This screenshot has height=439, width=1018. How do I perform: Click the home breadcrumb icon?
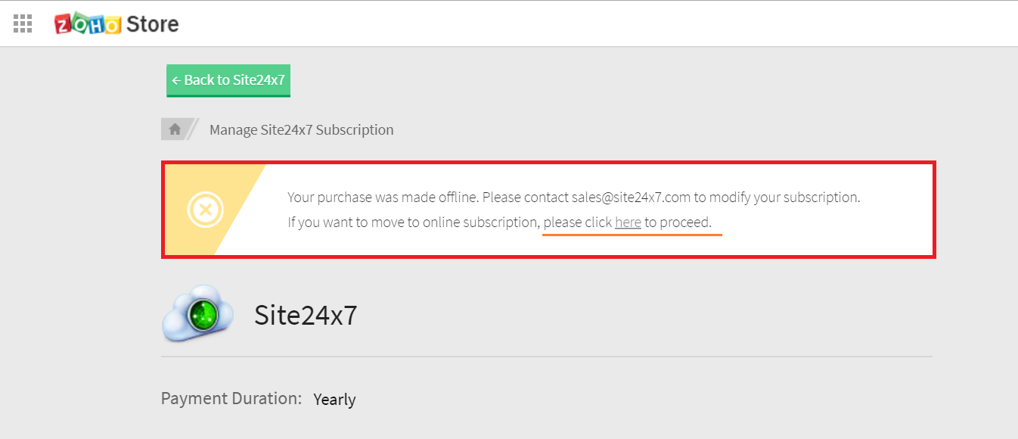[x=175, y=129]
